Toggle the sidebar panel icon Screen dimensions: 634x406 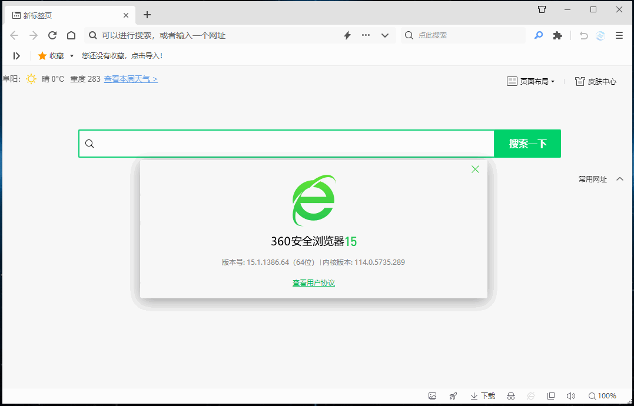[16, 56]
